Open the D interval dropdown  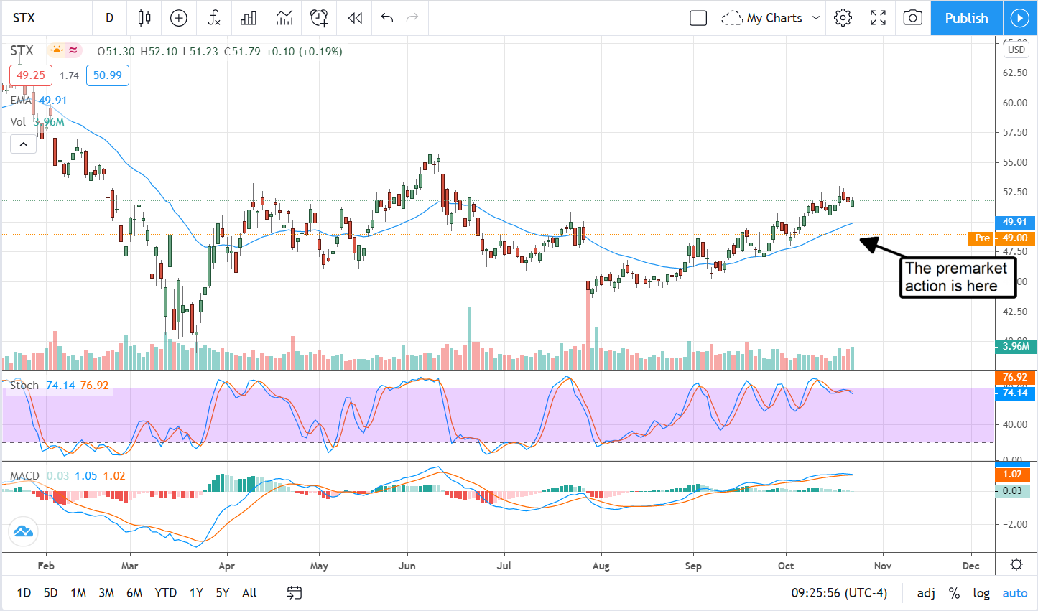[109, 18]
